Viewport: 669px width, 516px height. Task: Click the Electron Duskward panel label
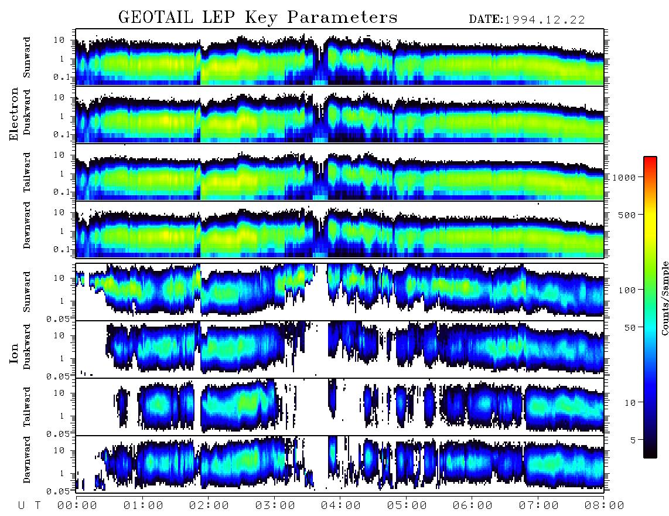tap(27, 113)
